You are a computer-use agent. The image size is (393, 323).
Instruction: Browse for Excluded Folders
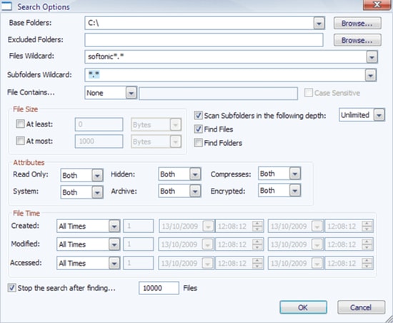pos(357,40)
